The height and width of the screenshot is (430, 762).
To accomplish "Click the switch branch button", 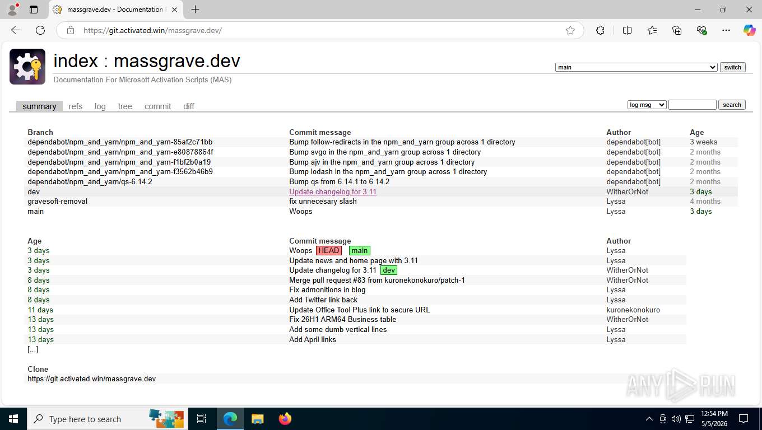I will tap(733, 67).
